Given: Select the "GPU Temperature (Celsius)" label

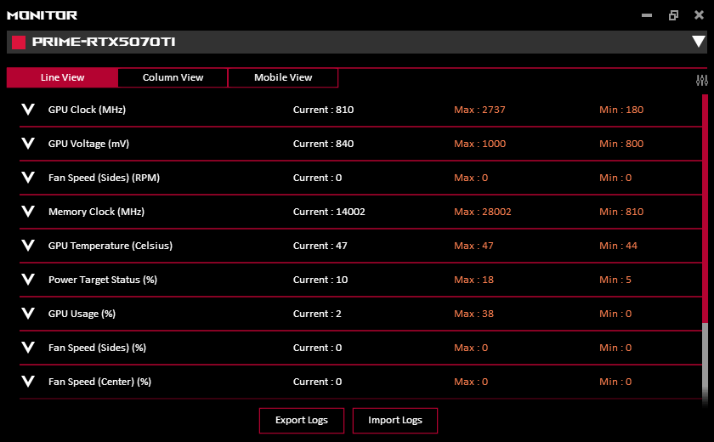Looking at the screenshot, I should pyautogui.click(x=110, y=246).
